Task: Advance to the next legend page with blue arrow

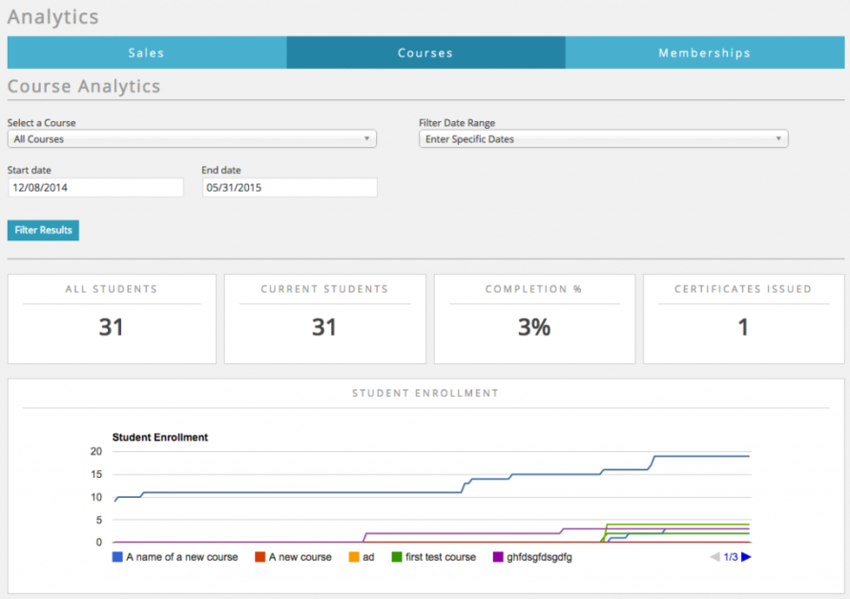Action: point(748,556)
